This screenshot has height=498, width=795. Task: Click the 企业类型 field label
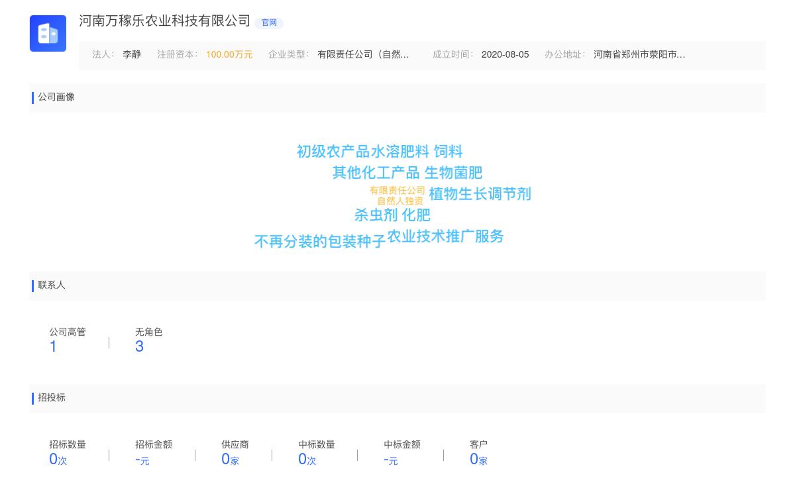[x=288, y=55]
